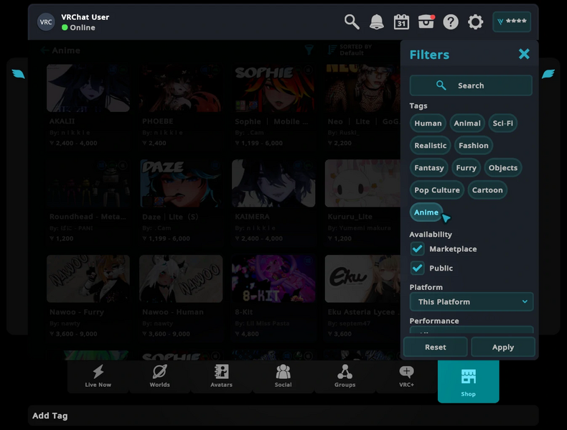Open the Groups tab
Viewport: 567px width, 430px height.
pyautogui.click(x=345, y=376)
